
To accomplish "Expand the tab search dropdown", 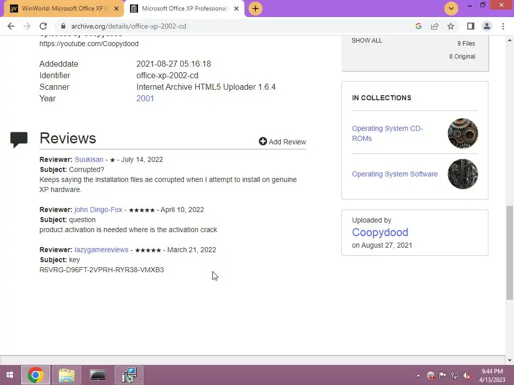I will tap(451, 9).
